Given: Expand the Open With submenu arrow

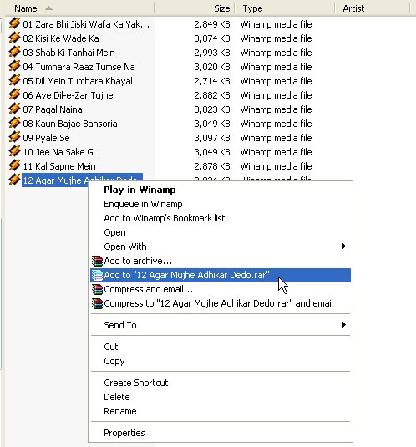Looking at the screenshot, I should (x=344, y=246).
